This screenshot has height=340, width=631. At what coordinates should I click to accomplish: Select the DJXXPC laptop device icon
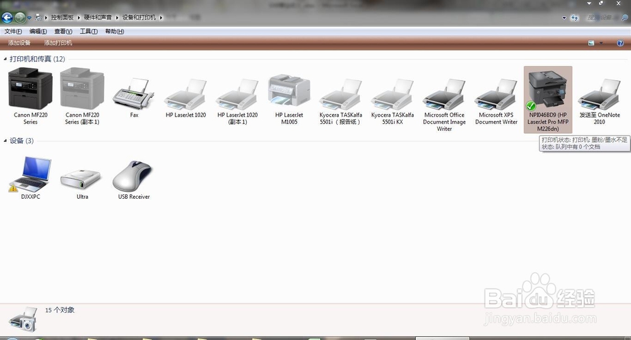pos(30,174)
